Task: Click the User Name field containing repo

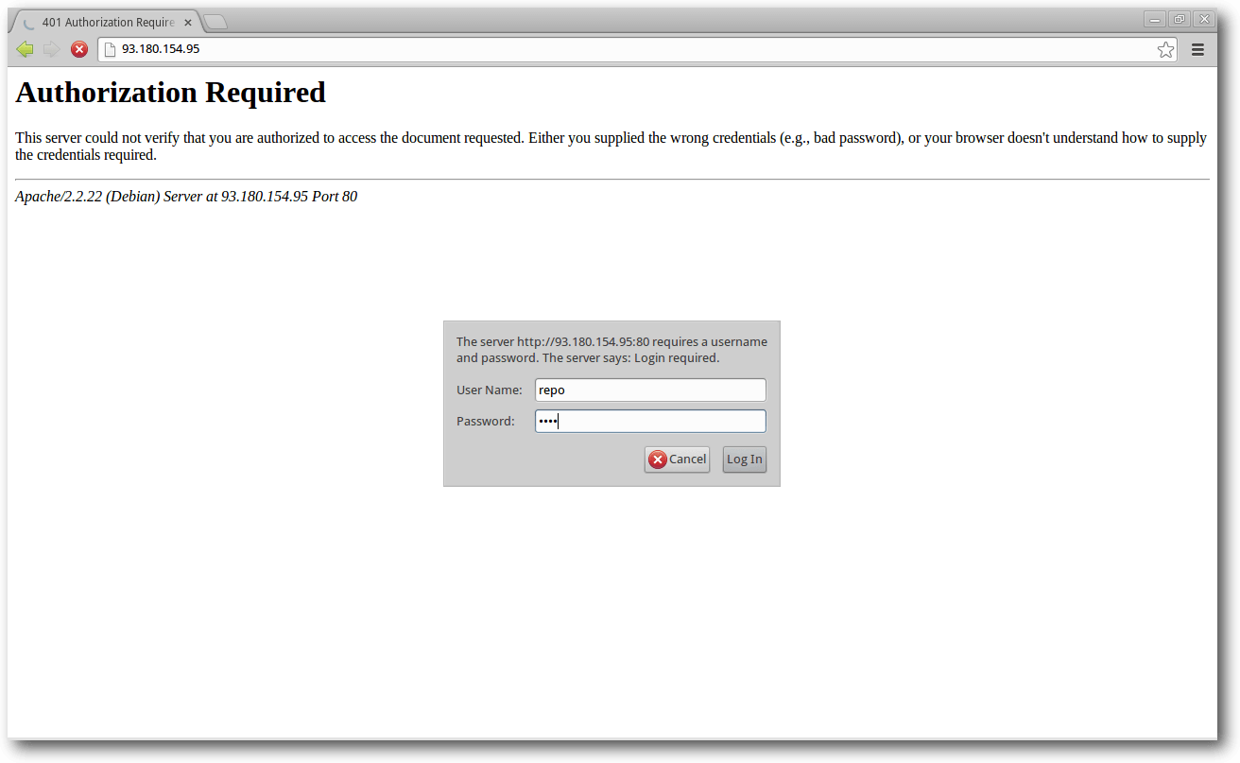Action: [650, 390]
